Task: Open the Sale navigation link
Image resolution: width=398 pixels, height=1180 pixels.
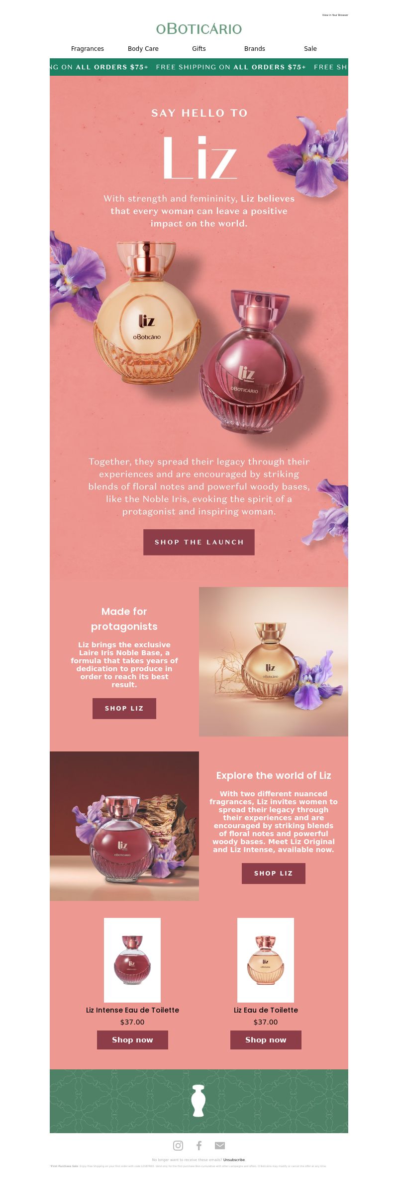Action: point(310,48)
